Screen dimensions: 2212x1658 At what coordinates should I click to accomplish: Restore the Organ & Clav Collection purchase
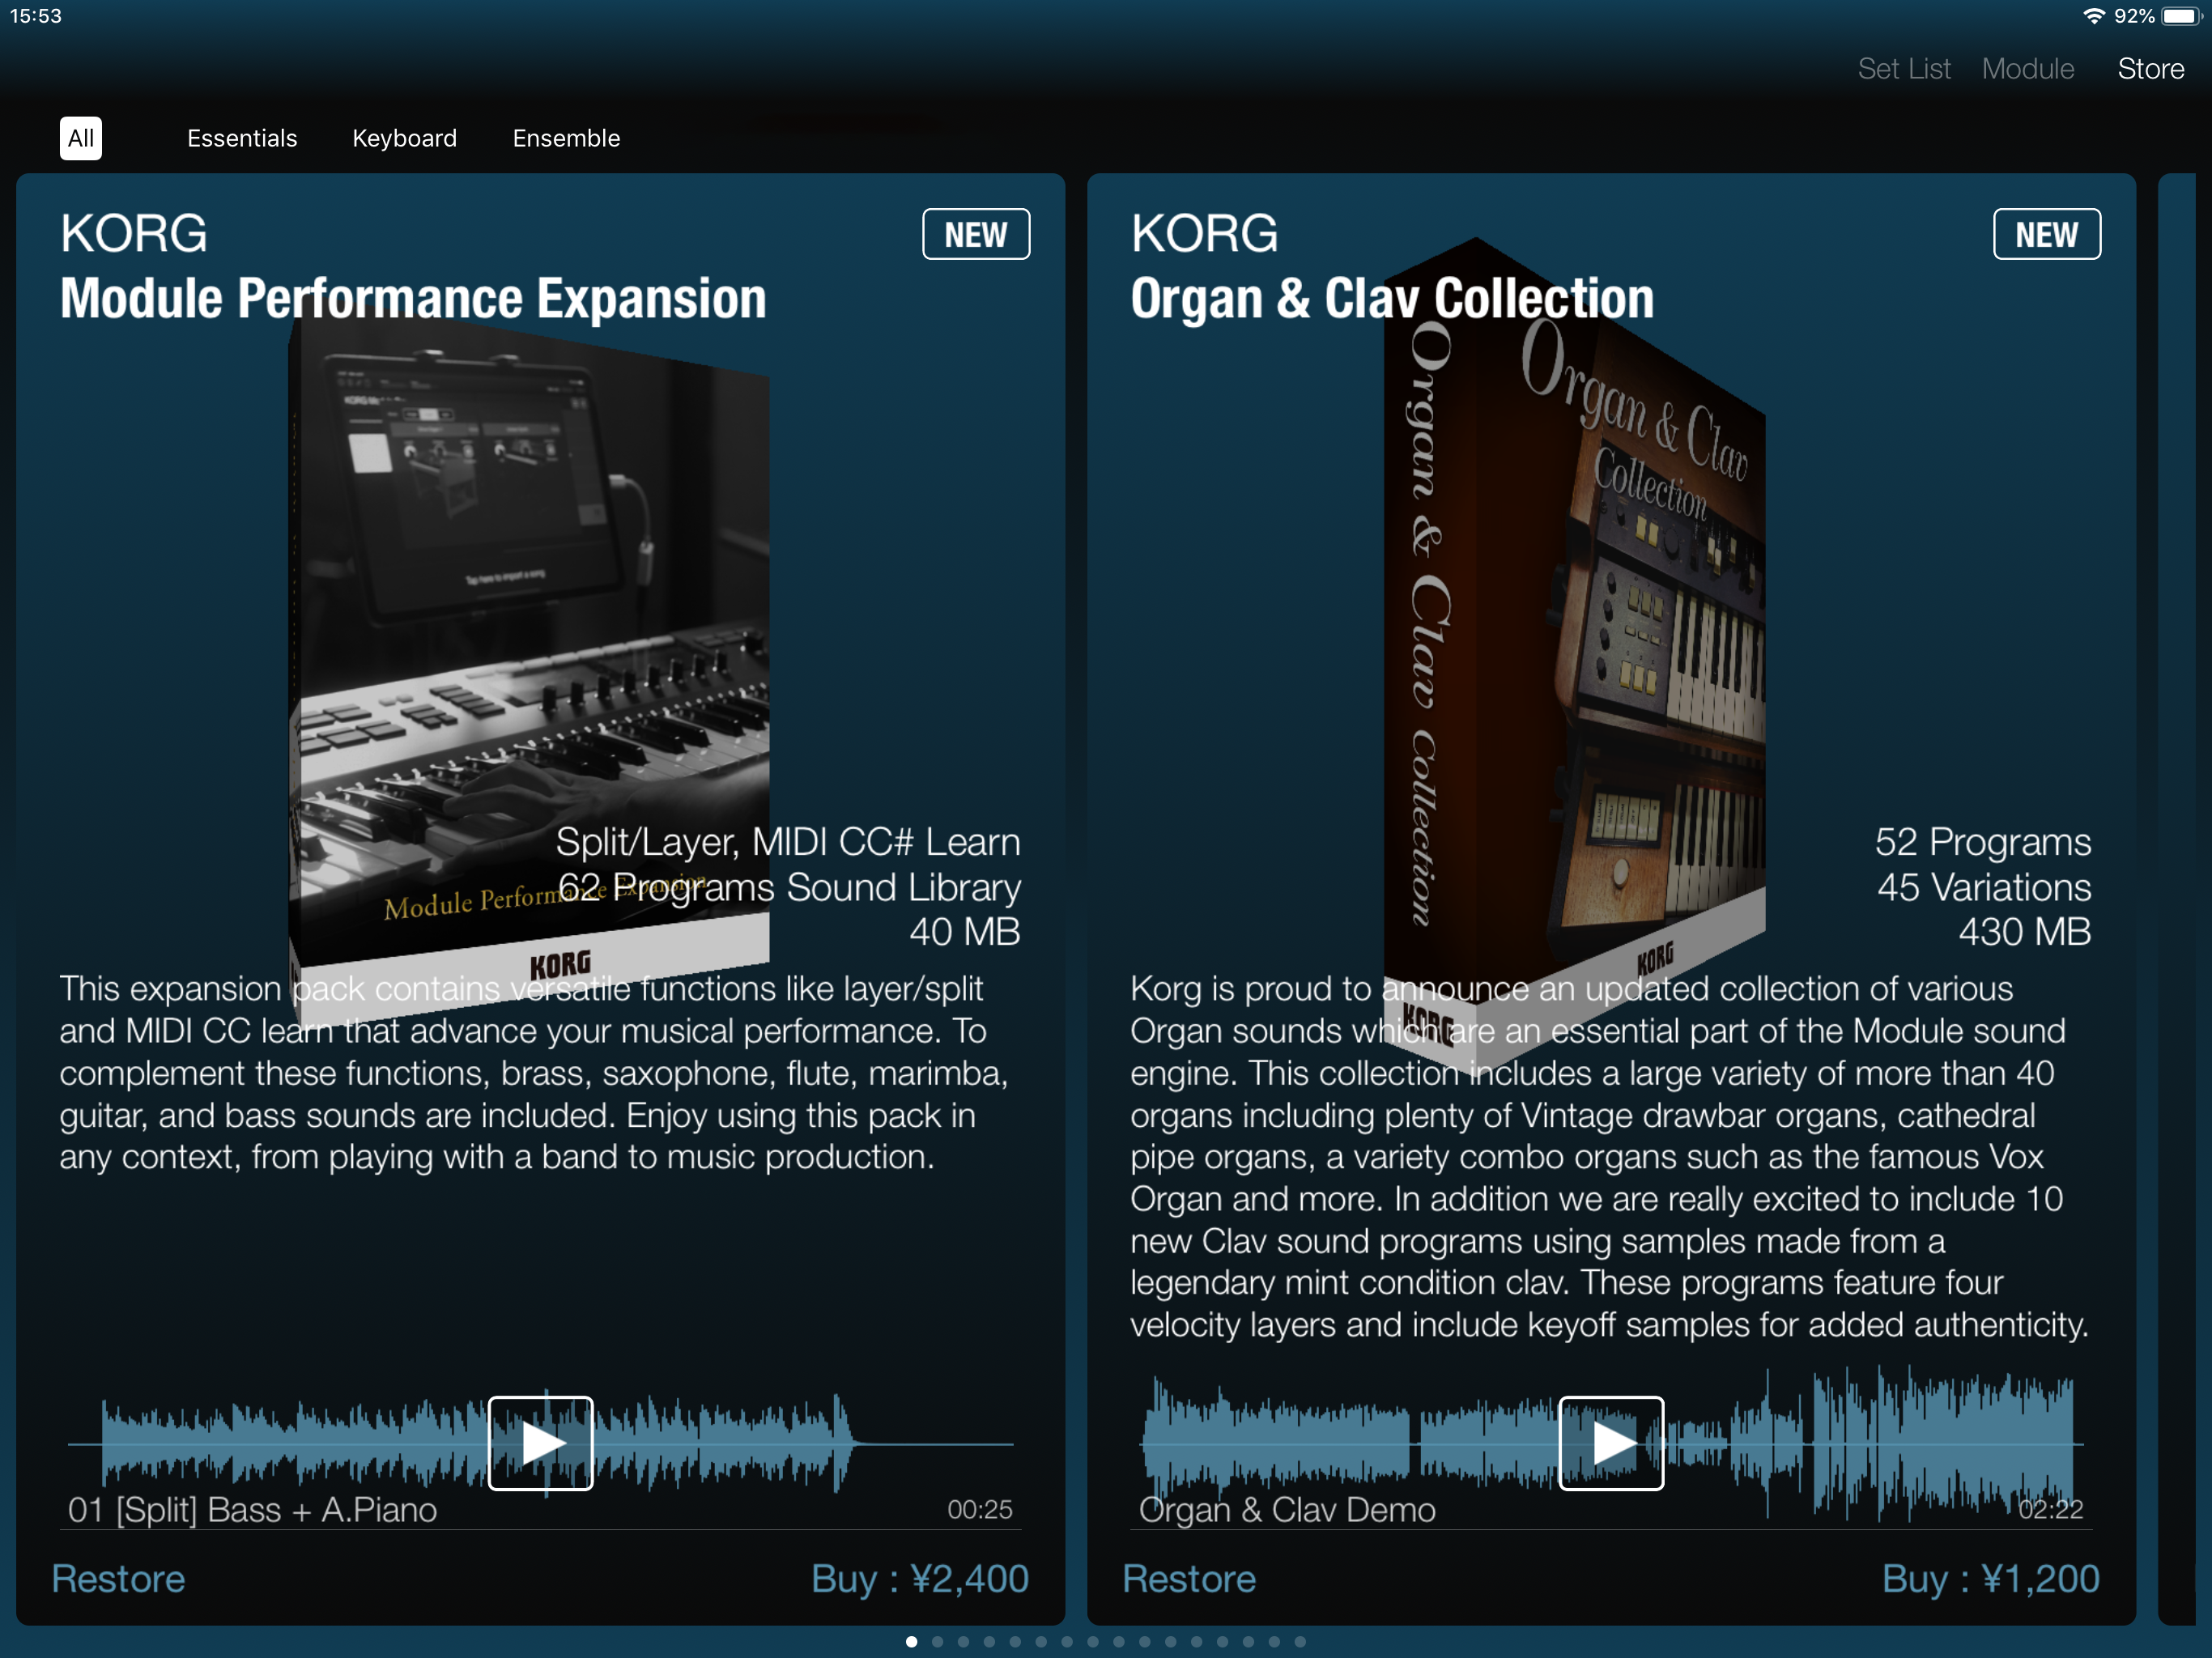[1189, 1578]
